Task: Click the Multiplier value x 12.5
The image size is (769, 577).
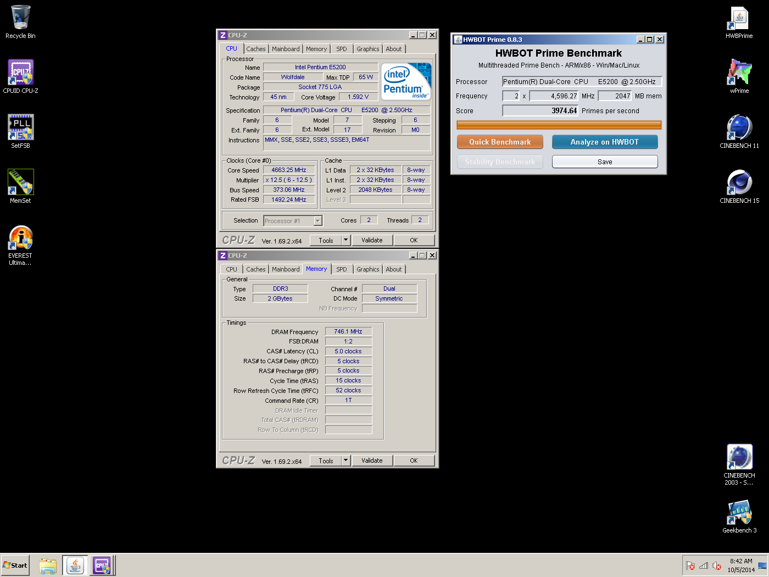Action: (x=289, y=180)
